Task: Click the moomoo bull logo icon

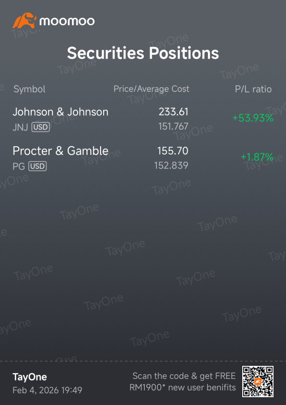Action: (x=24, y=21)
